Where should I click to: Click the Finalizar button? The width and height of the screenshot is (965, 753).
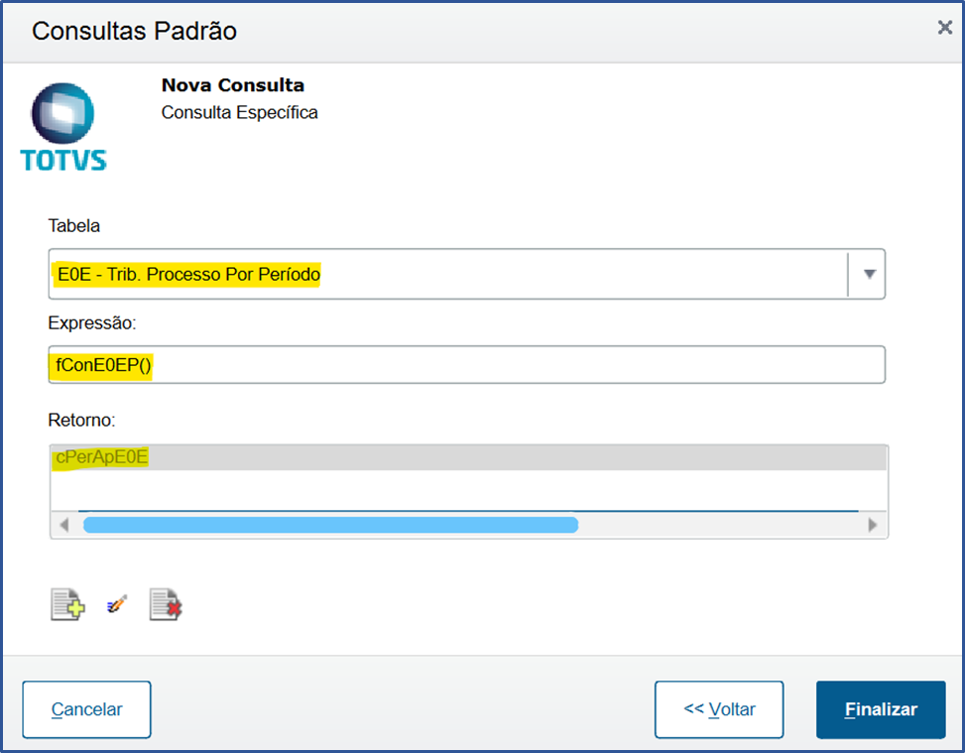(x=880, y=709)
